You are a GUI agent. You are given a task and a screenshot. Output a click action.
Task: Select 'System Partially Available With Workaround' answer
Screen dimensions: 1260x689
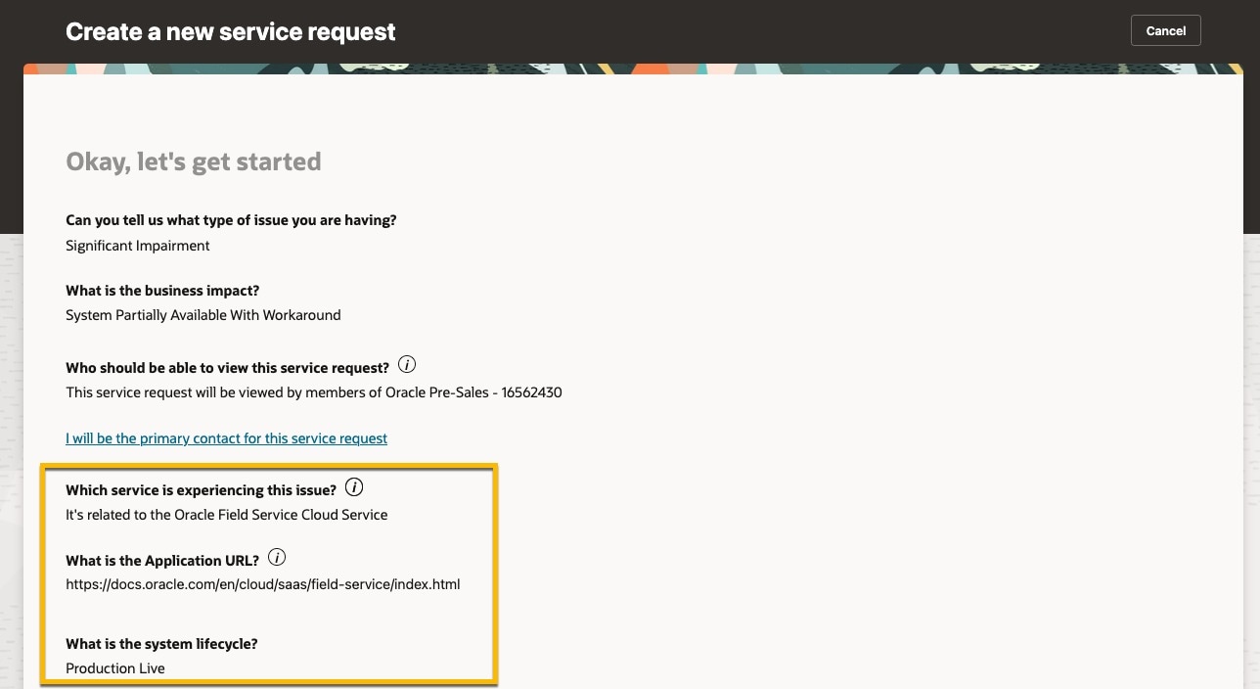click(202, 315)
